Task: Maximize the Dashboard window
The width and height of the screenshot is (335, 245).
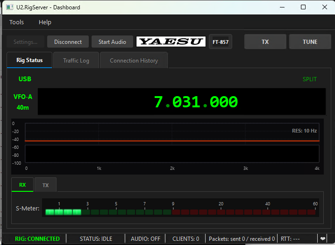Action: [303, 7]
